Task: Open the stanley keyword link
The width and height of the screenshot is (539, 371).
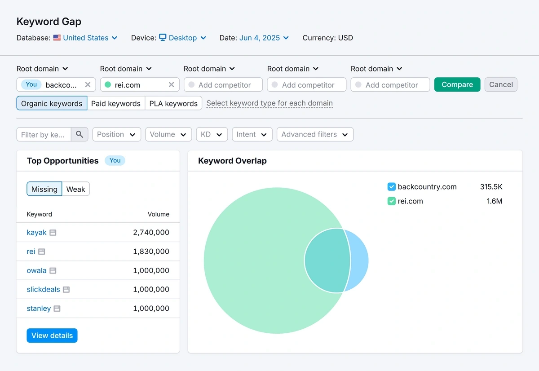Action: (x=39, y=309)
